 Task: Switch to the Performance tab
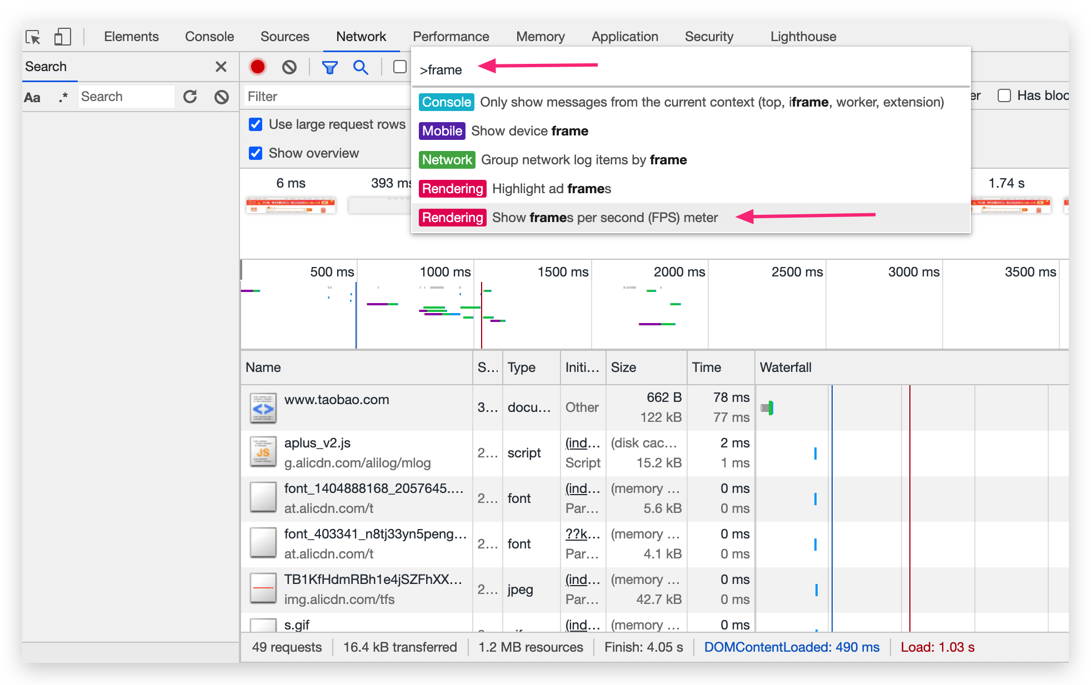pos(451,37)
